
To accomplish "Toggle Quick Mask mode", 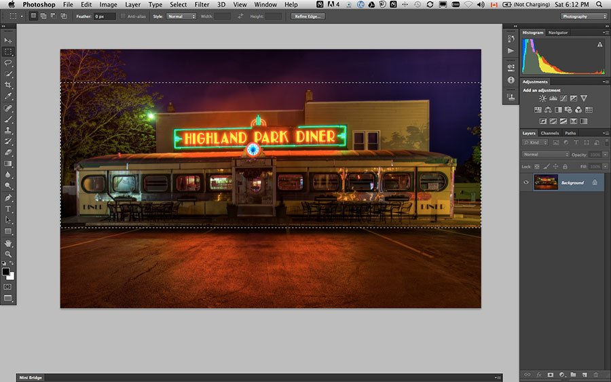I will coord(7,286).
